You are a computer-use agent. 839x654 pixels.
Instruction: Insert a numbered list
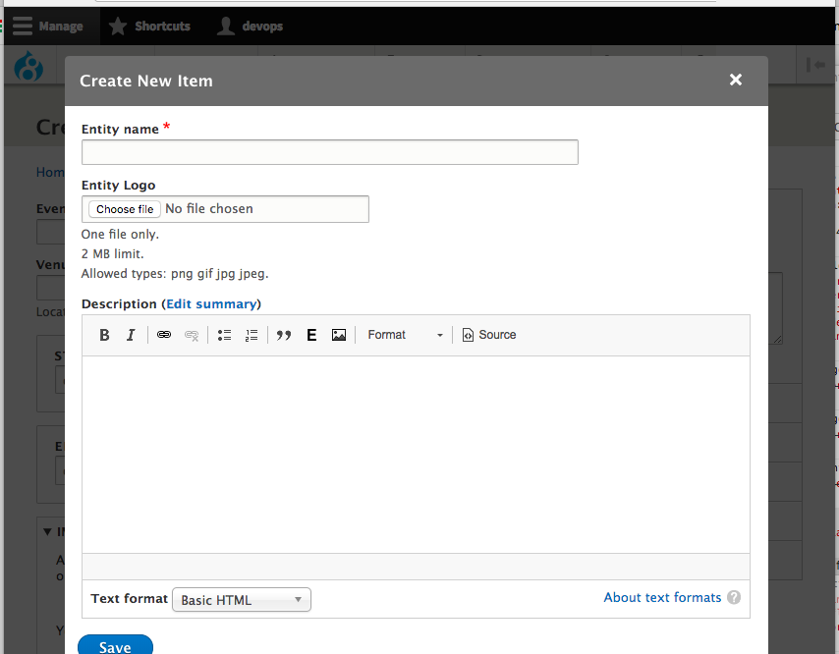[252, 335]
